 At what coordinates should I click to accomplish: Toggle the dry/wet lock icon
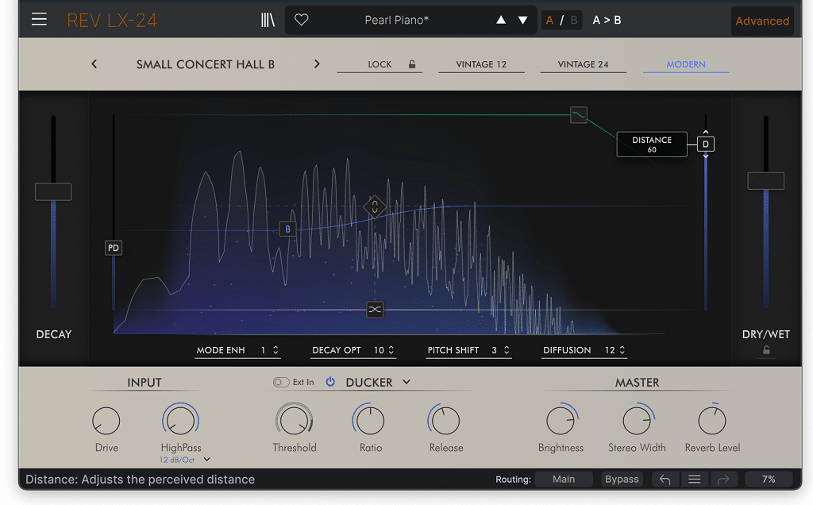pos(766,350)
